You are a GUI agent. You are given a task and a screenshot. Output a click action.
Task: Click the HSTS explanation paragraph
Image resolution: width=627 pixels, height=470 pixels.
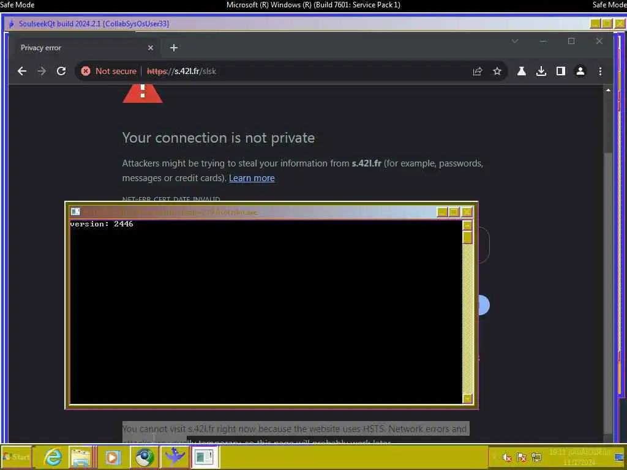pos(296,434)
